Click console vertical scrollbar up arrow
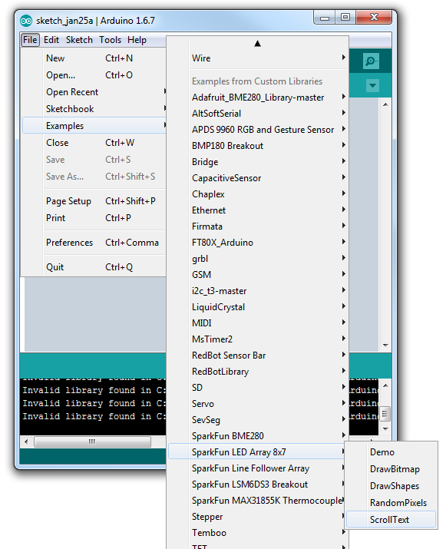 coord(385,385)
